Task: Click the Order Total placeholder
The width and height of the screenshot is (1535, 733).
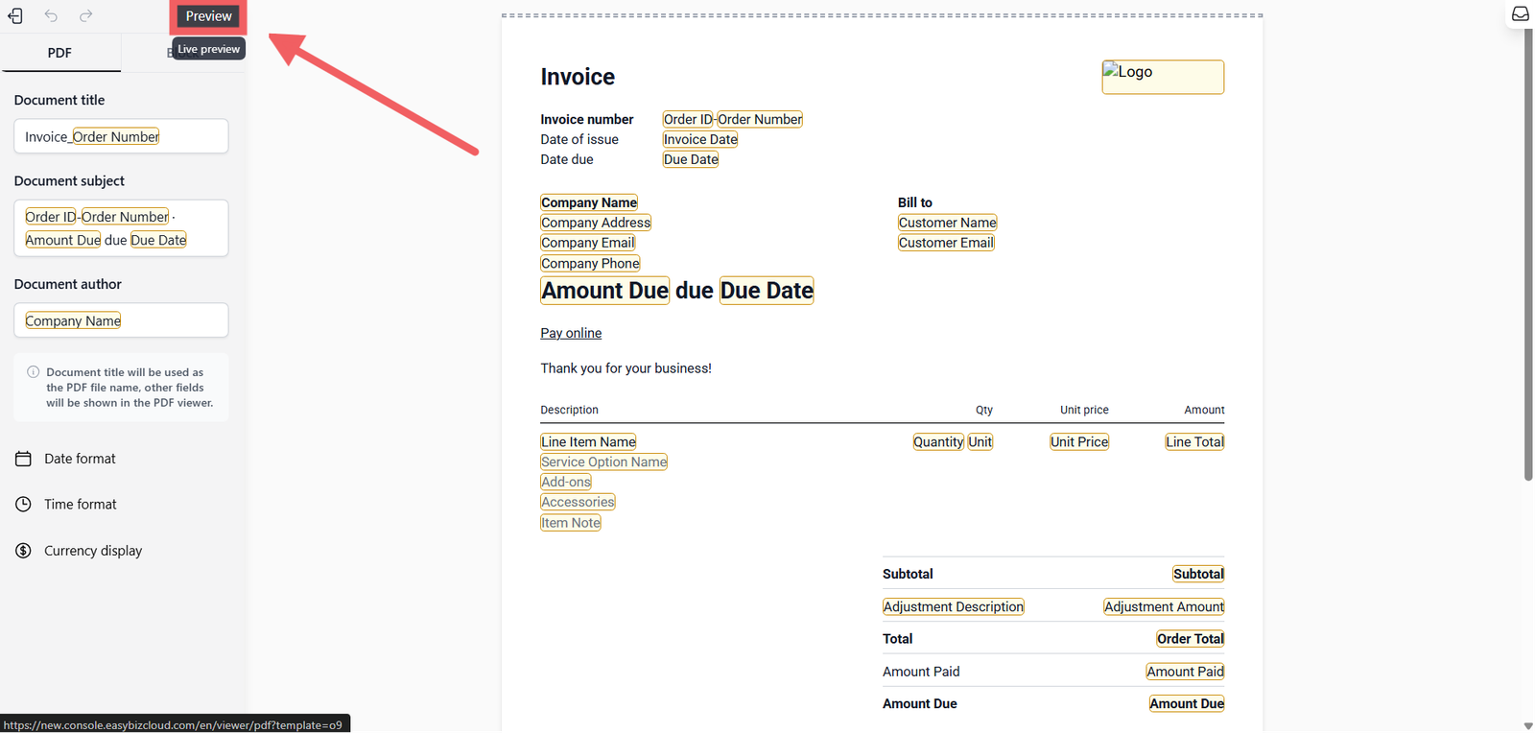Action: (x=1191, y=639)
